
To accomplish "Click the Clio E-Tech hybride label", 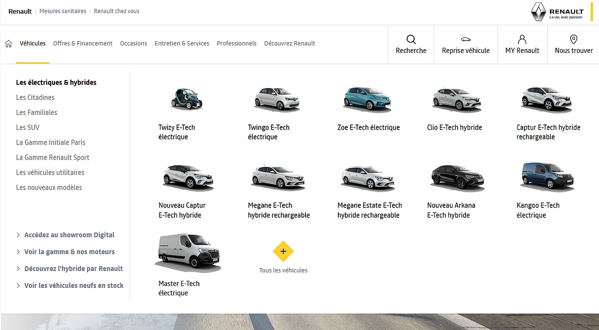I will click(454, 127).
